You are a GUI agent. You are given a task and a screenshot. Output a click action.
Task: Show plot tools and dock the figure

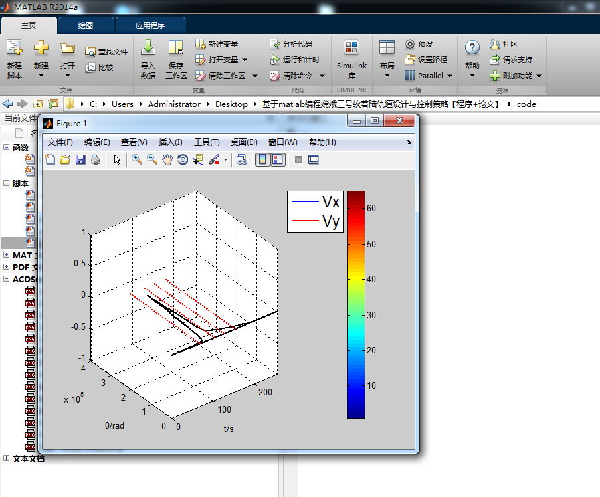pos(314,159)
